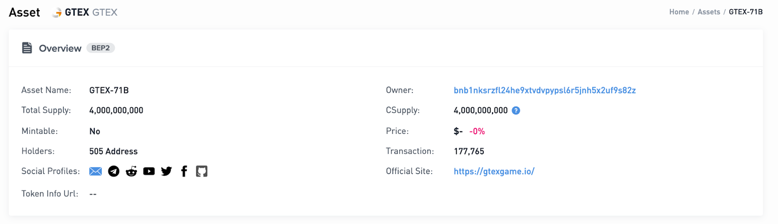This screenshot has height=224, width=778.
Task: Visit the official site gtexgame.io link
Action: [x=494, y=171]
